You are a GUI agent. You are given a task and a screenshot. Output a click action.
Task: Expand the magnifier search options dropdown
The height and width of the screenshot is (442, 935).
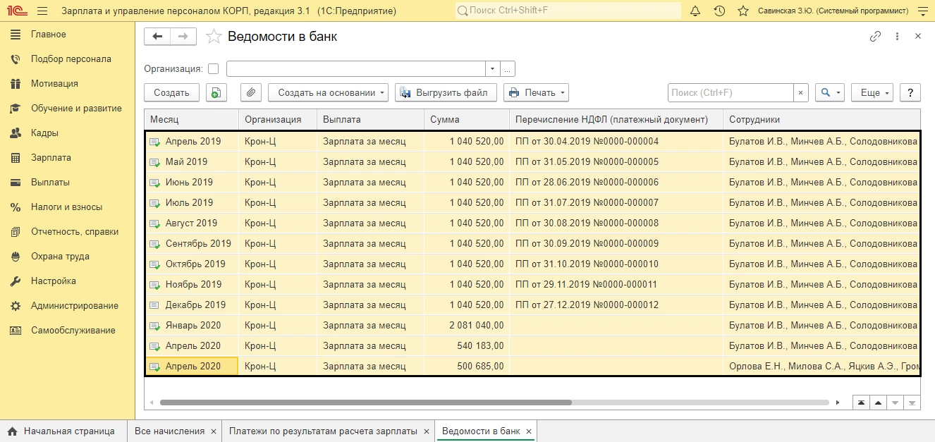pyautogui.click(x=830, y=92)
